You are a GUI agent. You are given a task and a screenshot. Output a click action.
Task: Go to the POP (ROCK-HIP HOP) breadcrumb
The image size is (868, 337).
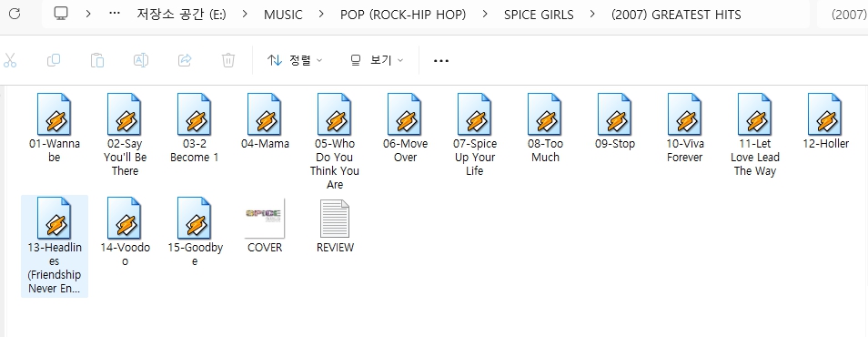pos(403,15)
